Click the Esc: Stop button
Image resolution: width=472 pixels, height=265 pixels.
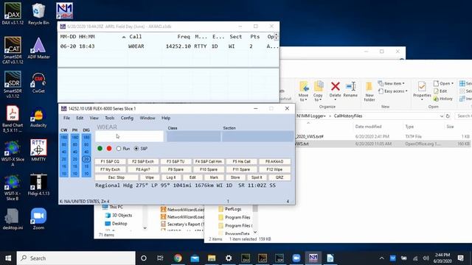pos(117,177)
